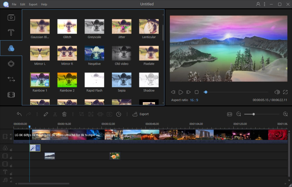Open the duration clock tool
Screen dimensions: 292x187
pos(119,114)
